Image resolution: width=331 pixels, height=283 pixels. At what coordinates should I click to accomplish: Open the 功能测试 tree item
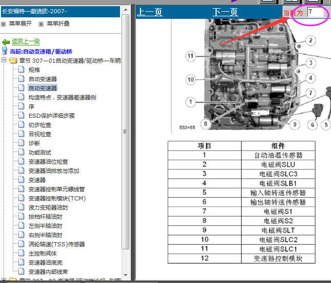(x=40, y=152)
